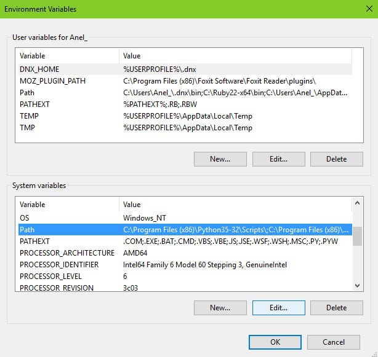Click Variable column header in user list
The image size is (378, 357).
68,56
